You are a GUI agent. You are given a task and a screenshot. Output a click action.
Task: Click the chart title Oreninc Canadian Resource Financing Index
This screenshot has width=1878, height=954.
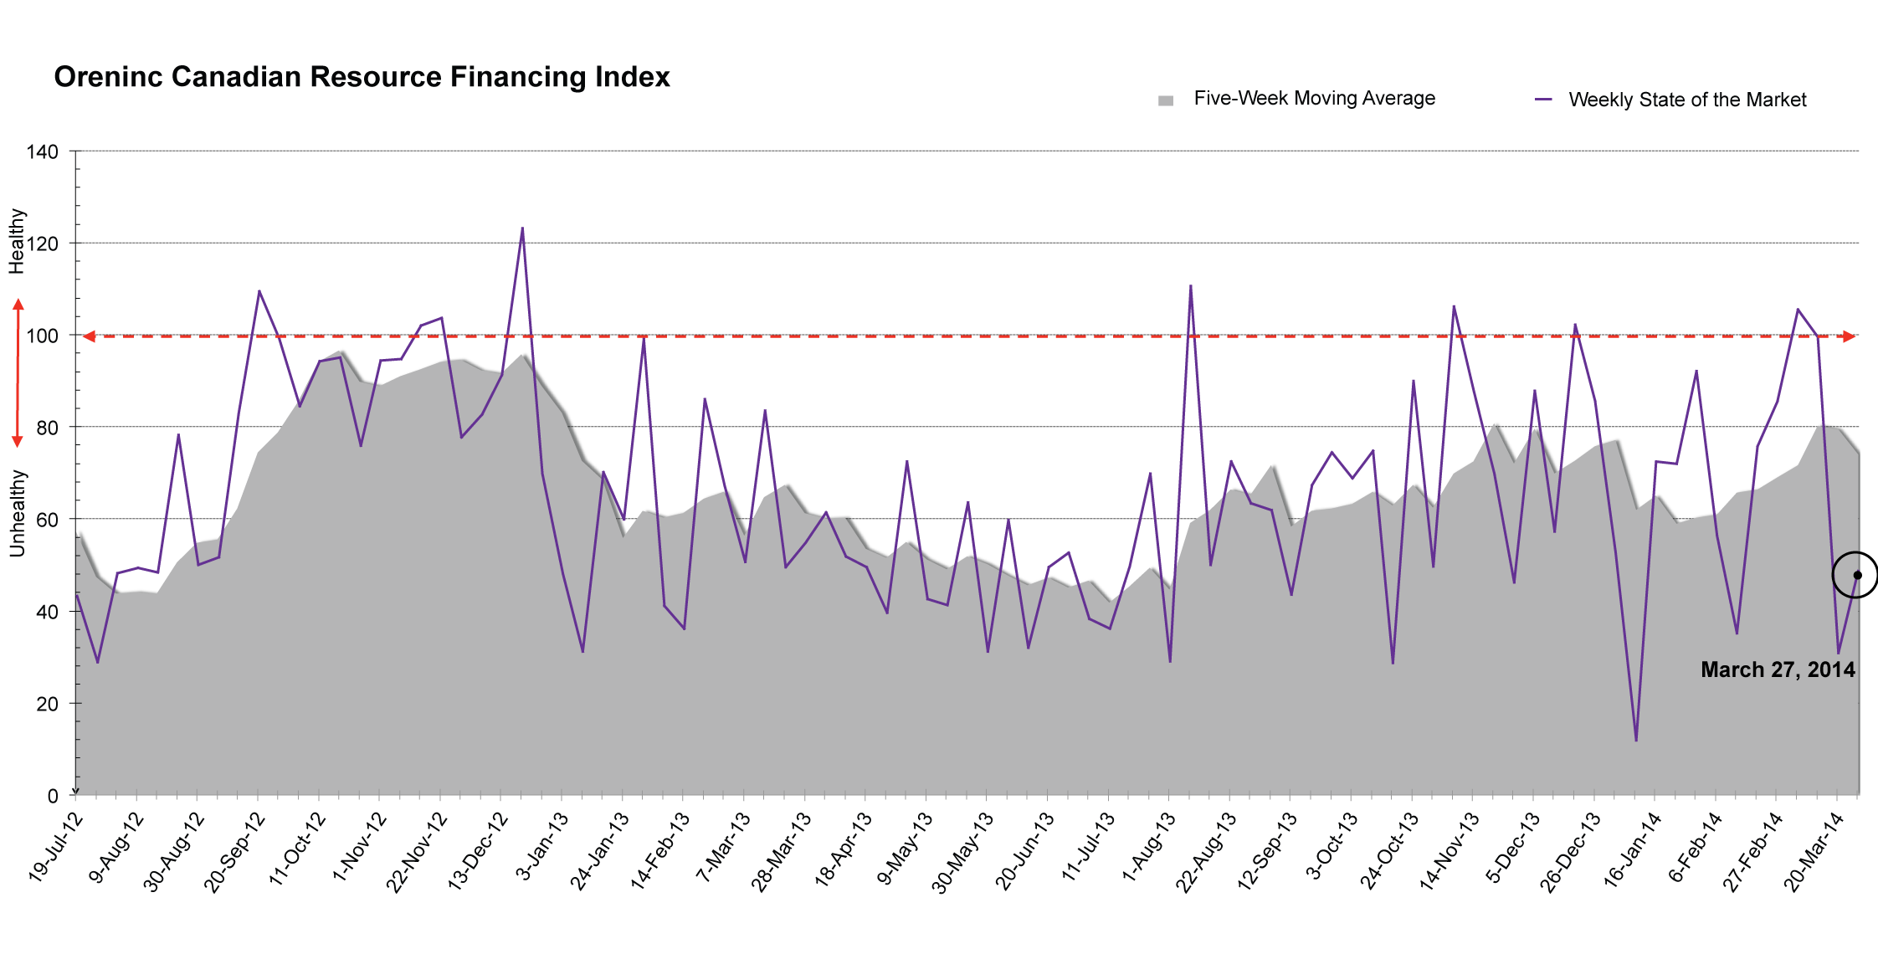(x=362, y=77)
